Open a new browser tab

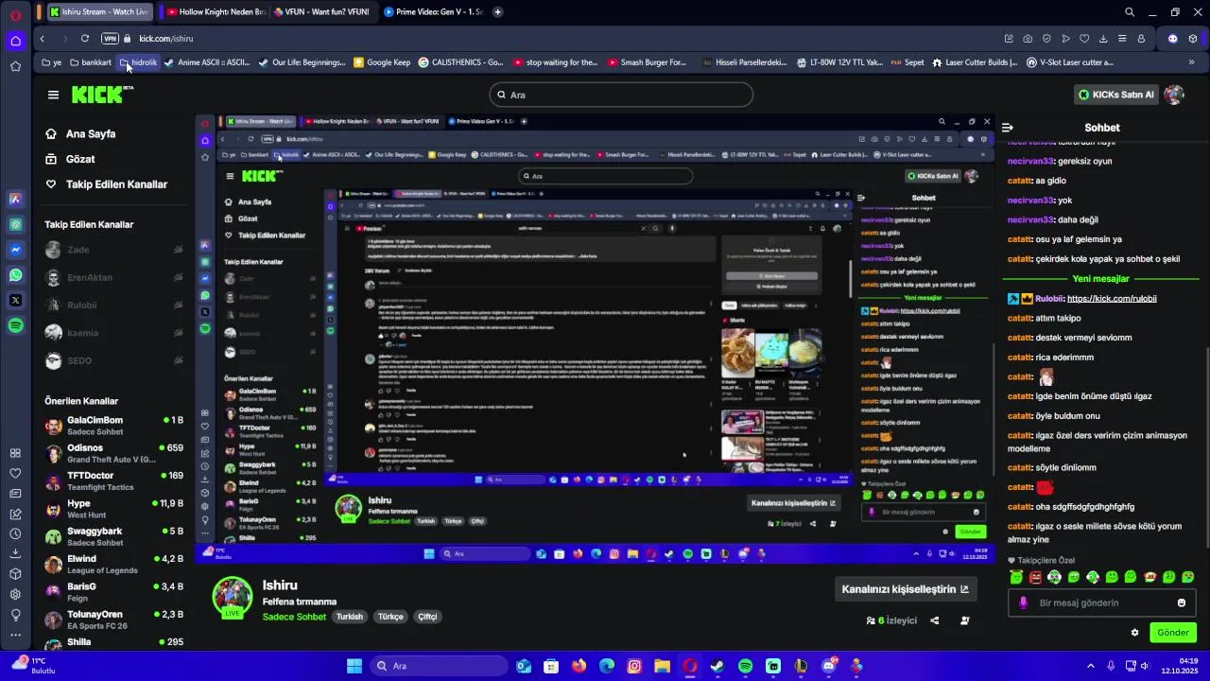498,12
